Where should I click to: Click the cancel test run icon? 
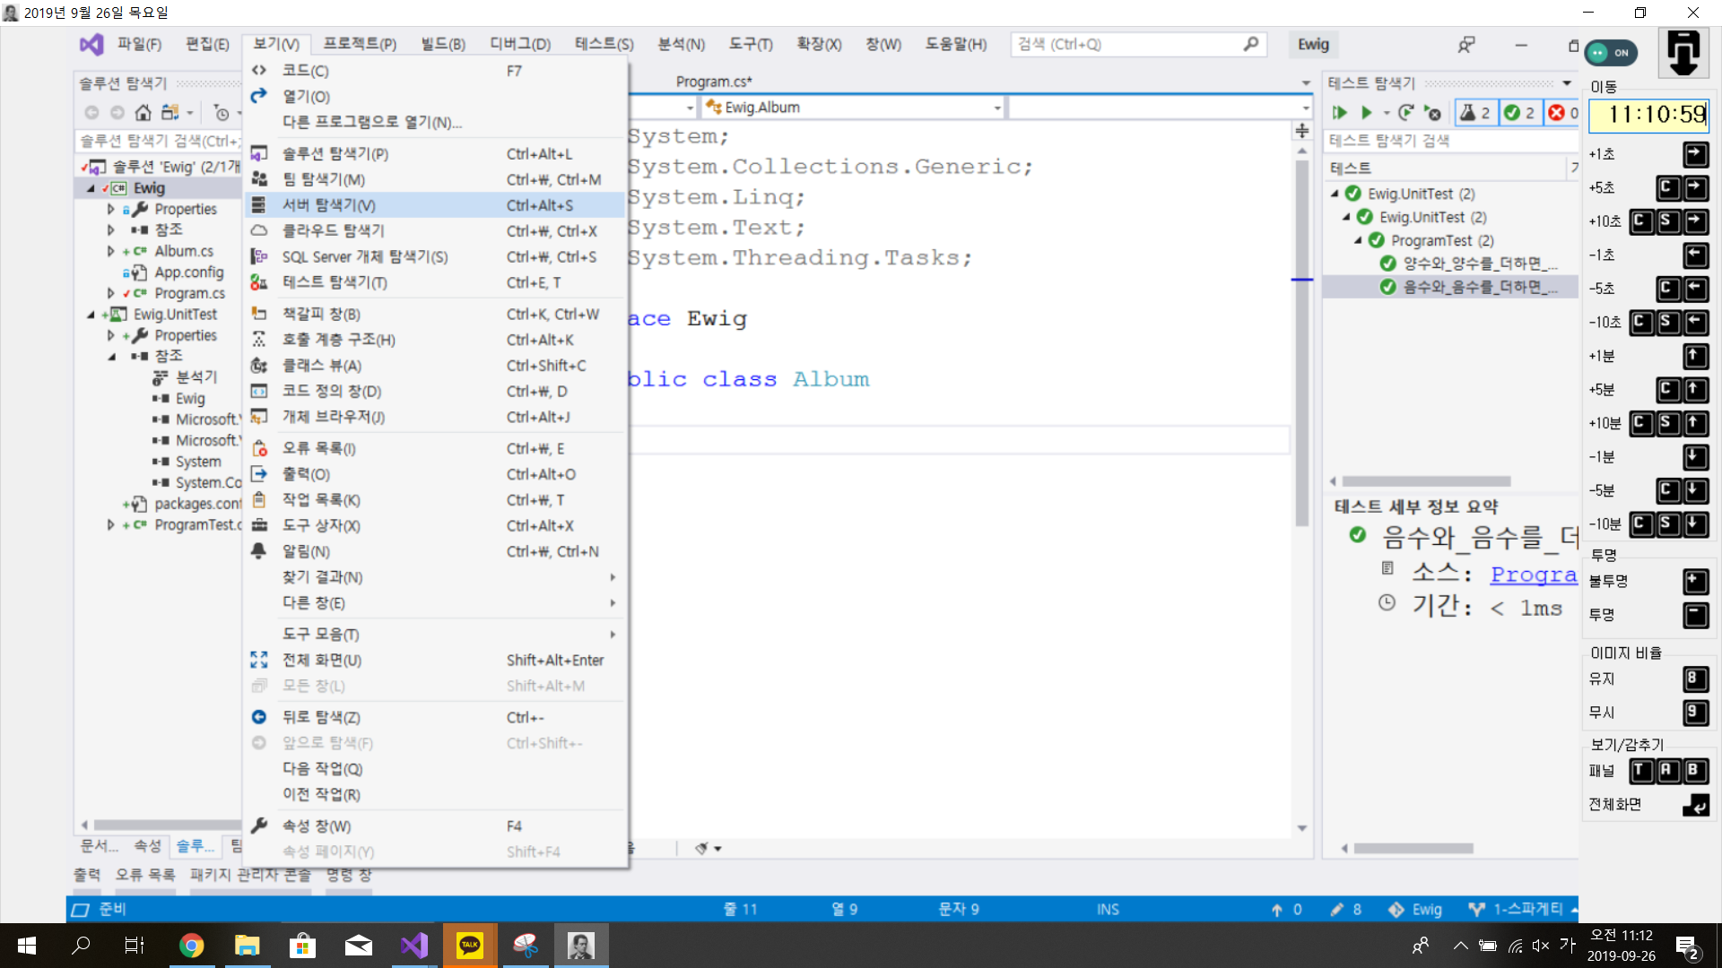point(1433,113)
